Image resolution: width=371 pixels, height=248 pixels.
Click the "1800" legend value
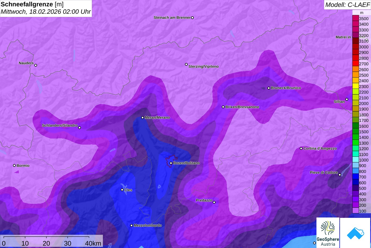tap(364, 115)
